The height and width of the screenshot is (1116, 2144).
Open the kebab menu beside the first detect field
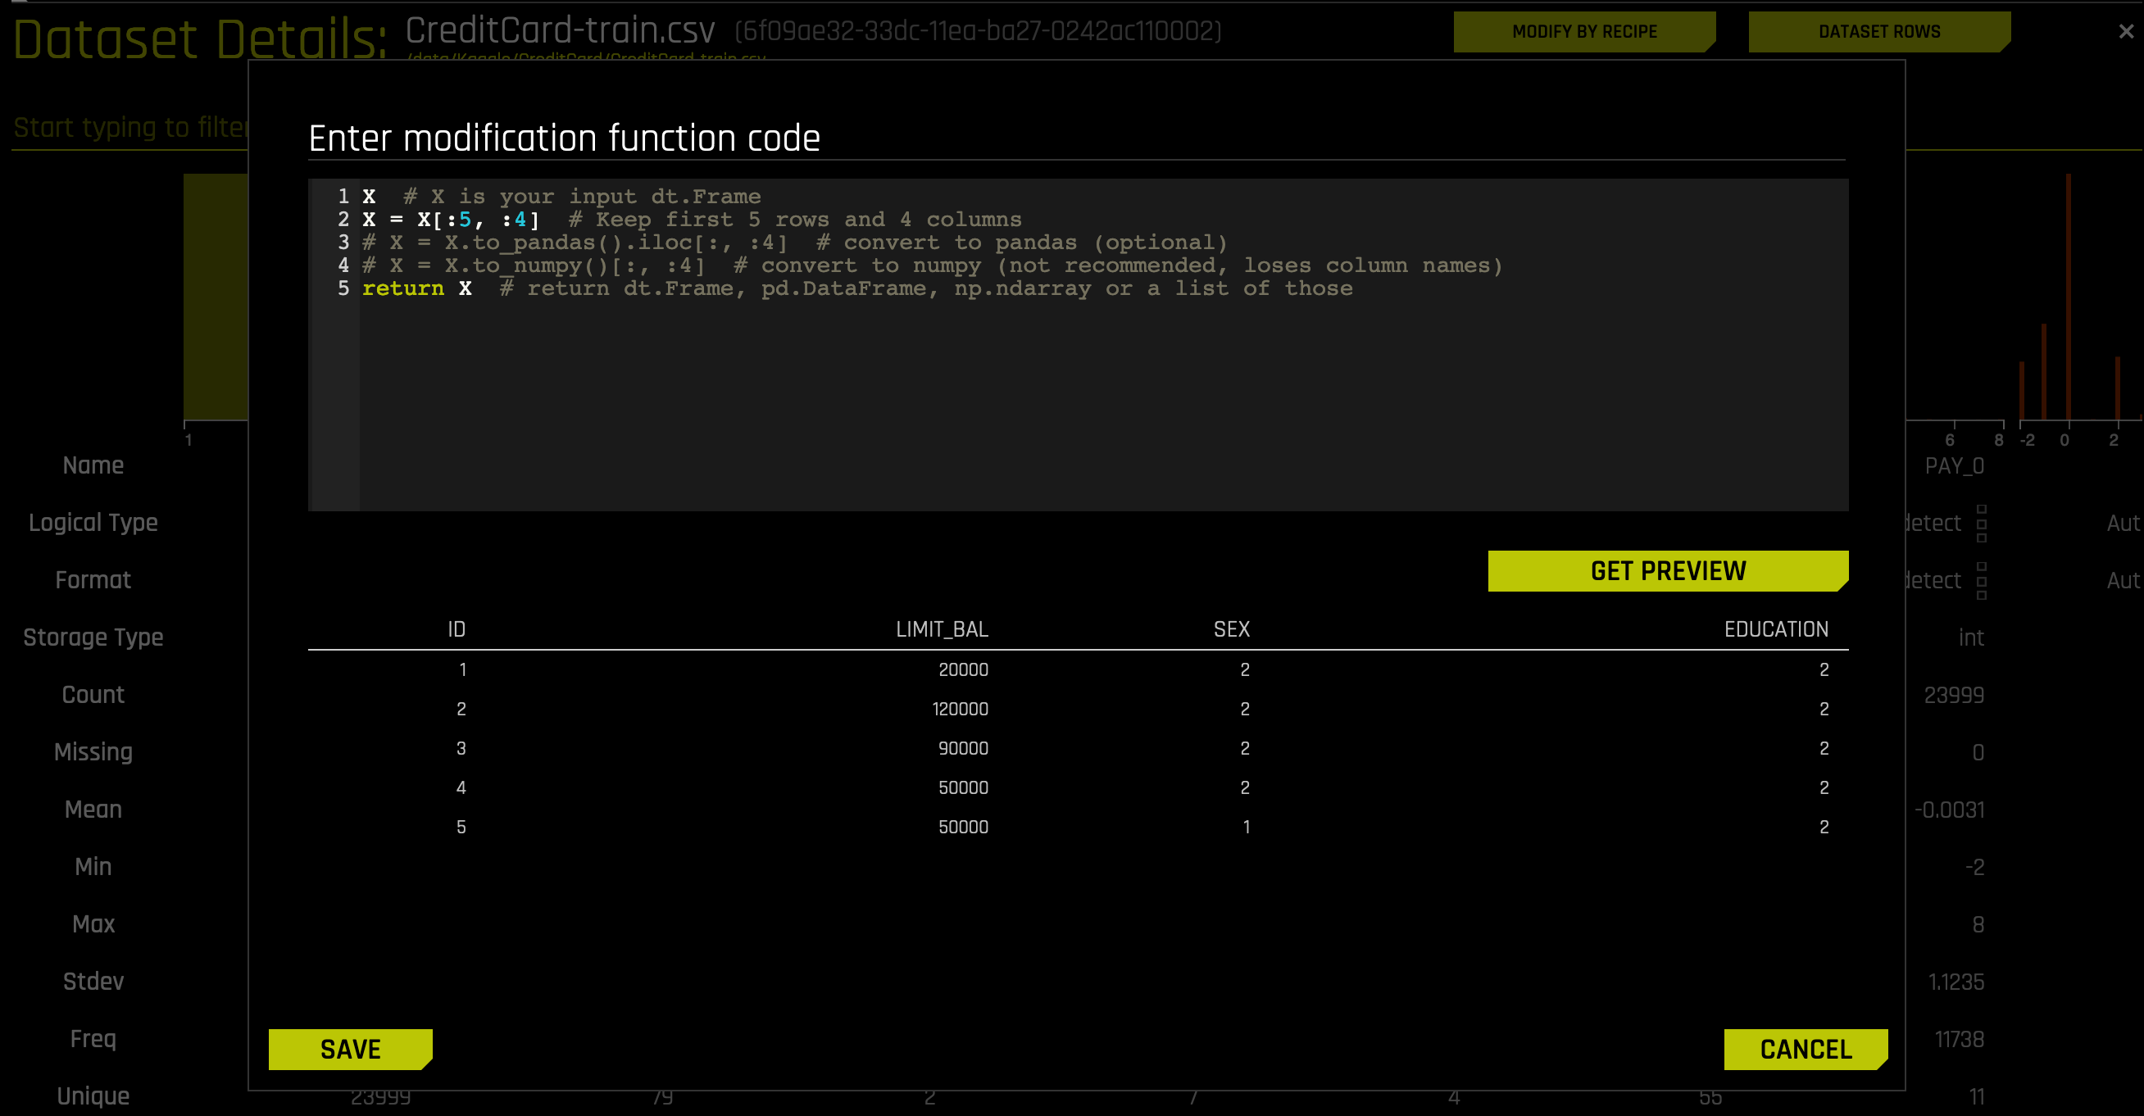[1983, 522]
